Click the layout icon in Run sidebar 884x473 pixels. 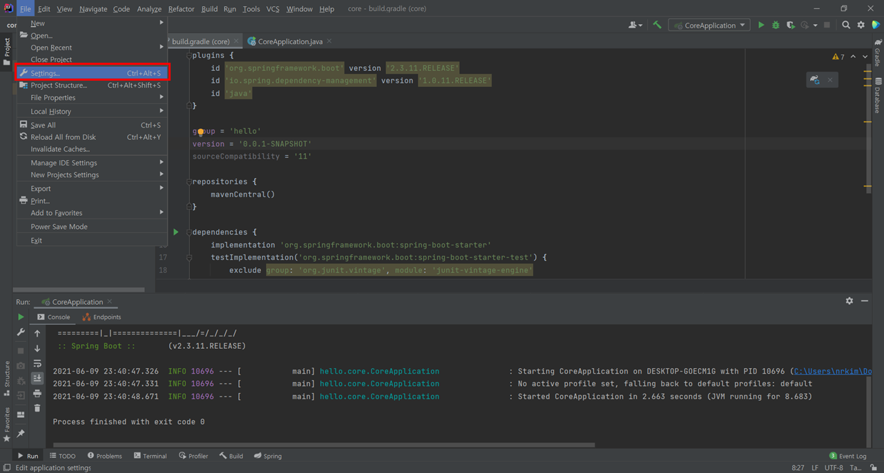(x=21, y=414)
